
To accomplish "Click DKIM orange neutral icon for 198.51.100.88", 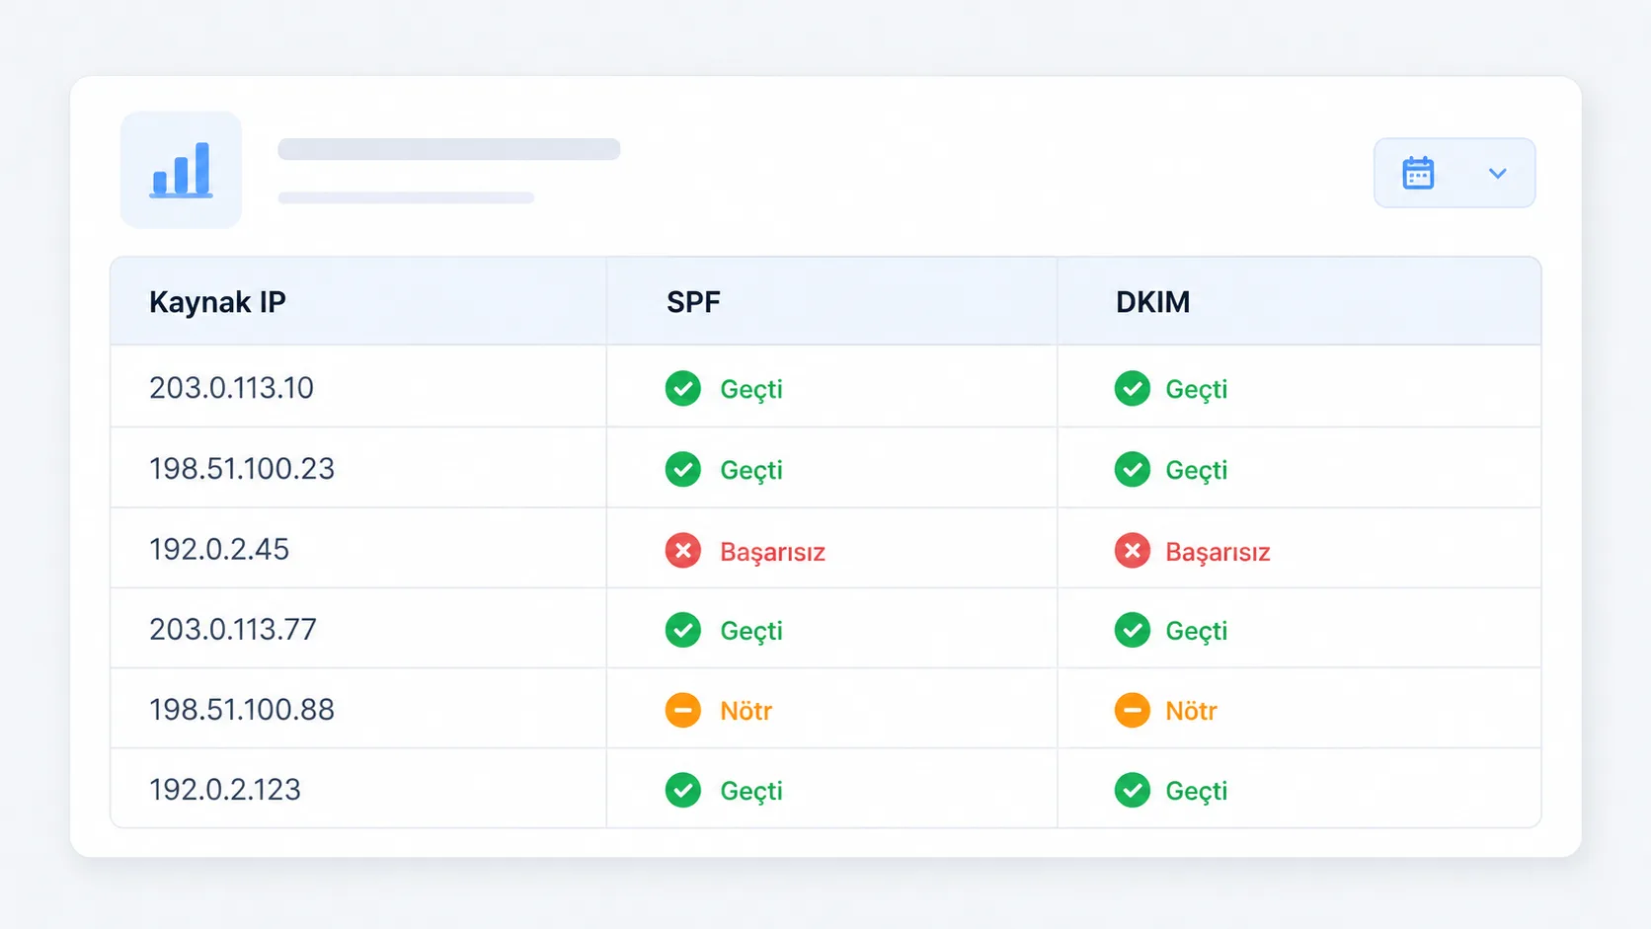I will coord(1132,710).
